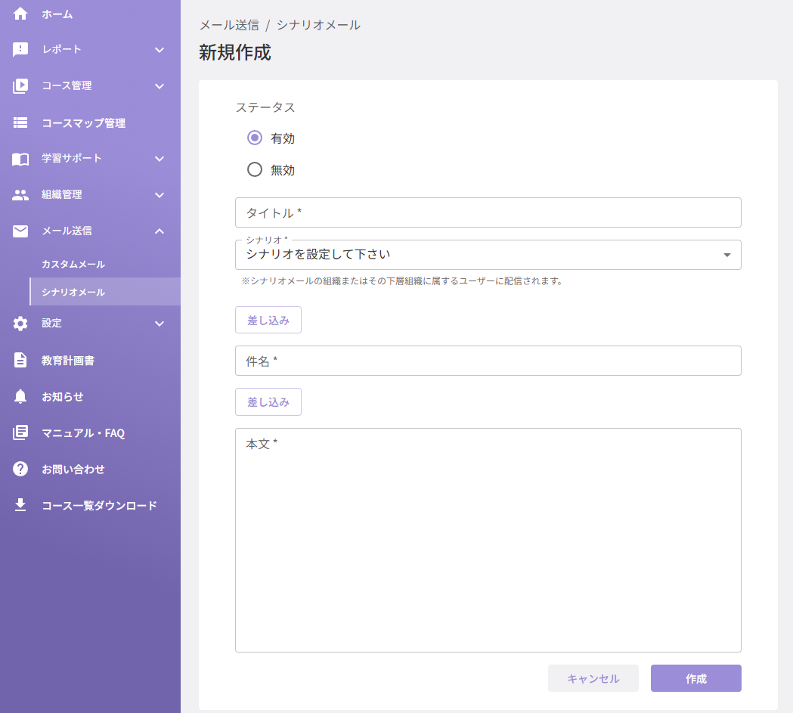Click the 設定 gear icon
This screenshot has height=713, width=793.
(x=20, y=323)
